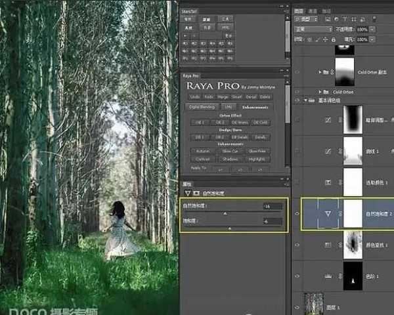The height and width of the screenshot is (315, 394).
Task: Click the Selective Color layer icon
Action: pos(328,182)
